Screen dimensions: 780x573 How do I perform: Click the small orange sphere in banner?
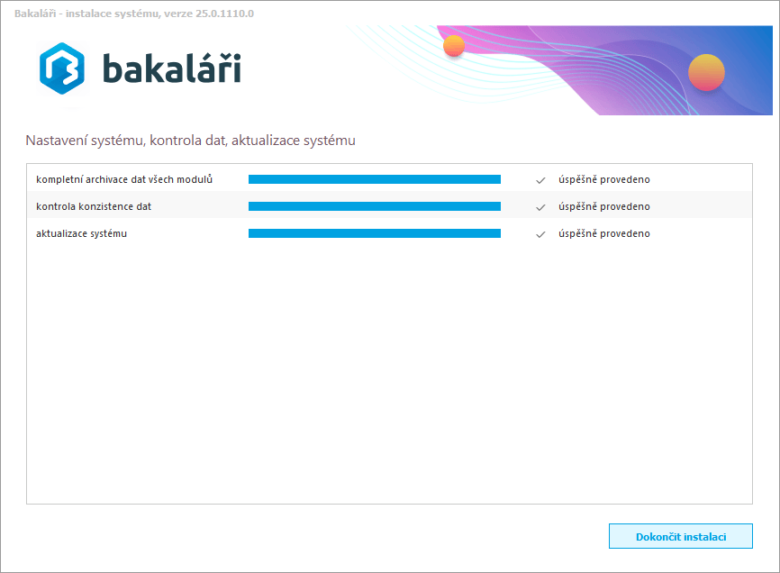click(454, 46)
